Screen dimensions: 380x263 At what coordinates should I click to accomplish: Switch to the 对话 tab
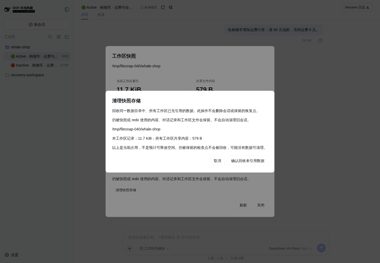pyautogui.click(x=85, y=15)
